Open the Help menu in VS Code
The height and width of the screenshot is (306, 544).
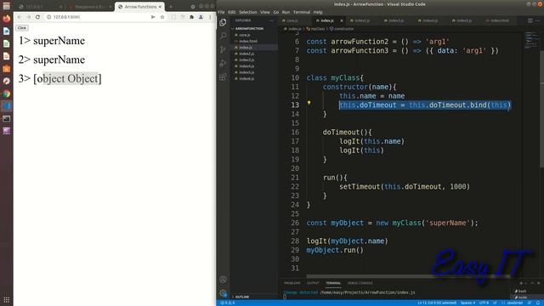pos(318,12)
